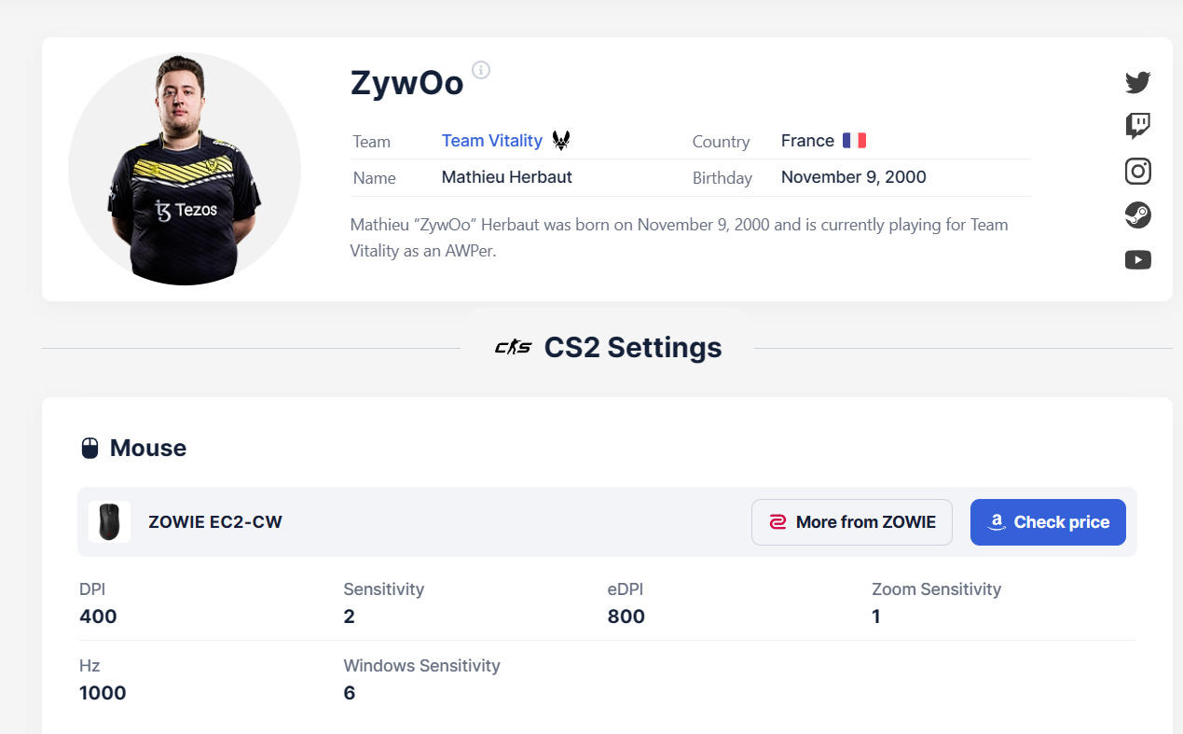Open ZywOo's Twitter profile icon
Screen dimensions: 1183x734
coord(1137,82)
